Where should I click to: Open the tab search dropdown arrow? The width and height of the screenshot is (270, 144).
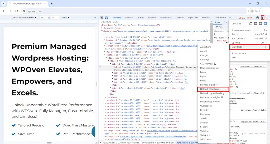(x=3, y=3)
